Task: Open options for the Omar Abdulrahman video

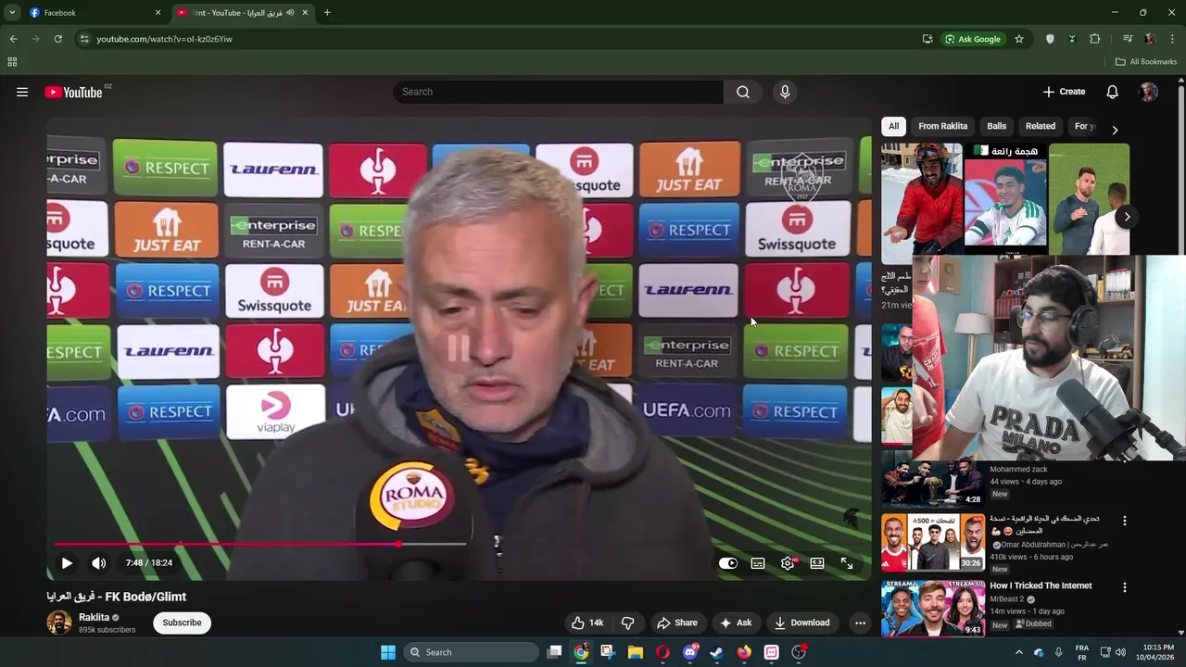Action: pos(1125,522)
